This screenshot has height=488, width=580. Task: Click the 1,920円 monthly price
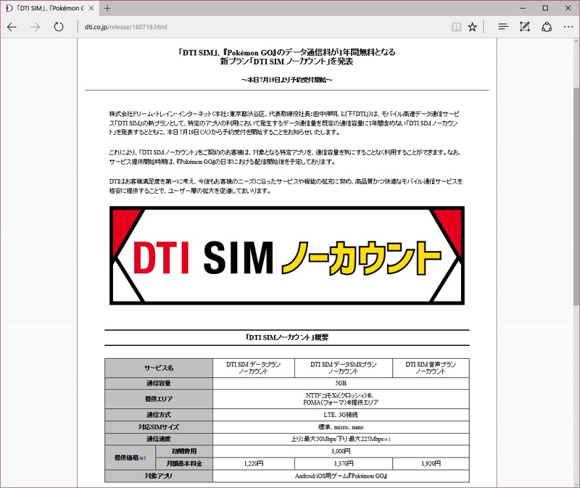[431, 463]
